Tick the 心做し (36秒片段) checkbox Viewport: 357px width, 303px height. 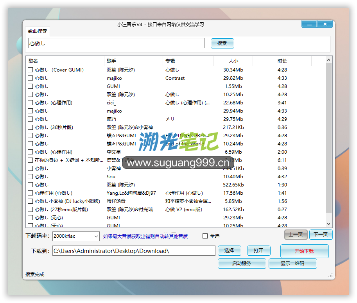30,127
